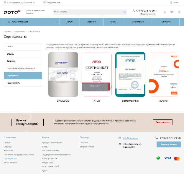Click the phone handset icon in header

(134, 11)
